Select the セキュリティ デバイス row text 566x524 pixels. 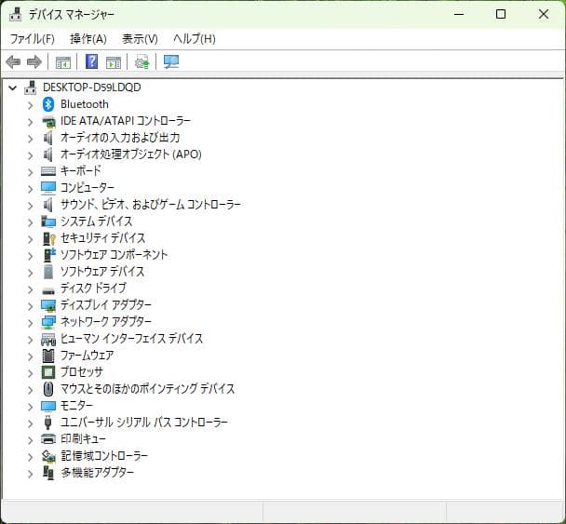(x=103, y=238)
